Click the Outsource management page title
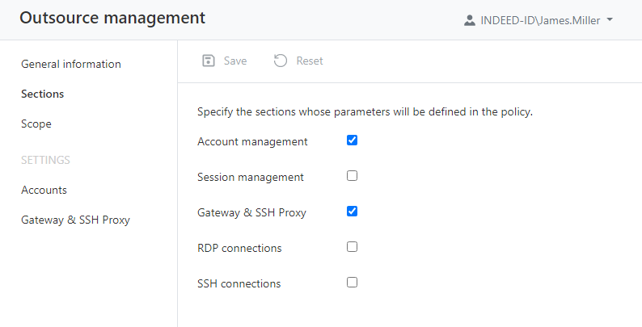The image size is (642, 327). pos(112,18)
